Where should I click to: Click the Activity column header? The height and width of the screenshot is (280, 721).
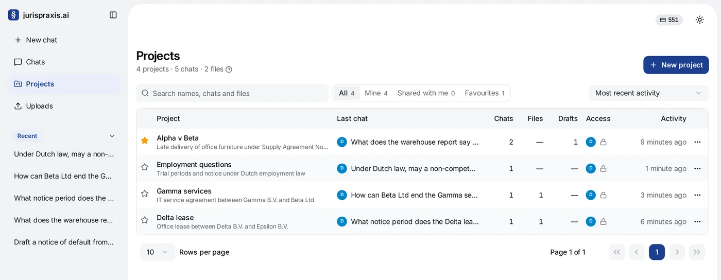[674, 118]
